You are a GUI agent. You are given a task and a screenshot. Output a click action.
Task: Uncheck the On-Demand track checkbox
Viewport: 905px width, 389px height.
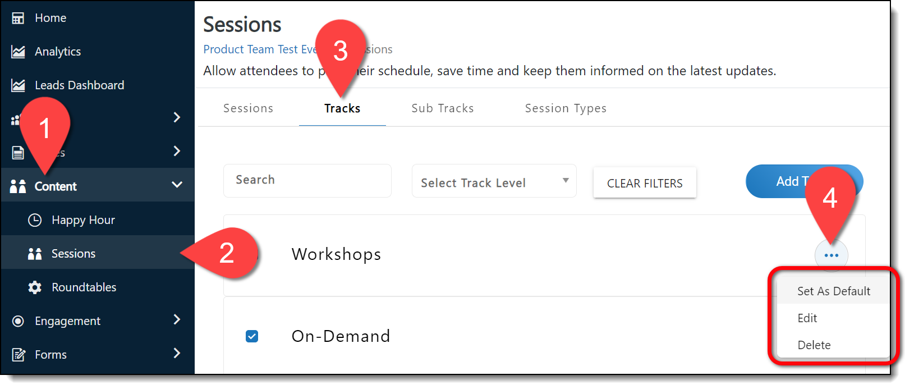point(252,336)
